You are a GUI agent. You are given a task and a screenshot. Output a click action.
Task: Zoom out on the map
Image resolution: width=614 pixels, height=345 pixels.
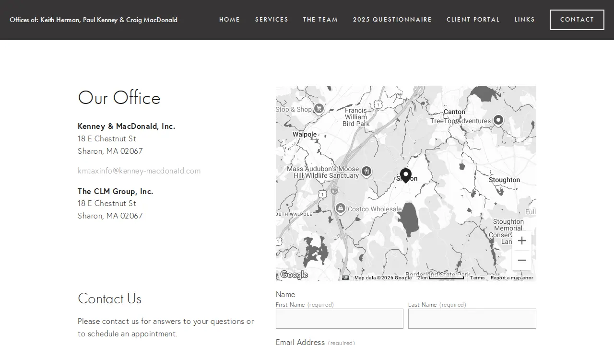tap(521, 260)
